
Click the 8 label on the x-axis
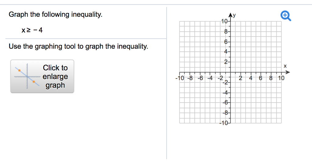[271, 78]
